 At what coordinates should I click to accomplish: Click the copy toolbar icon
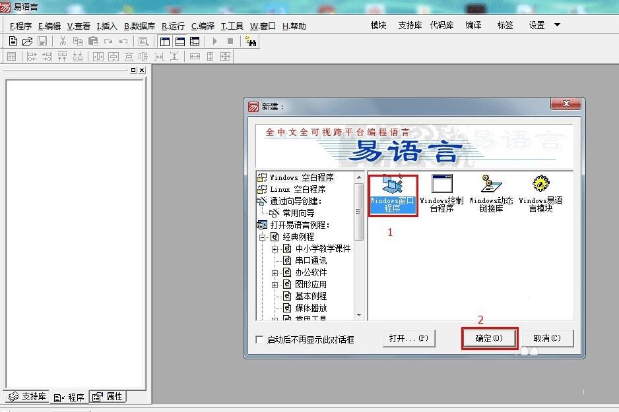78,41
